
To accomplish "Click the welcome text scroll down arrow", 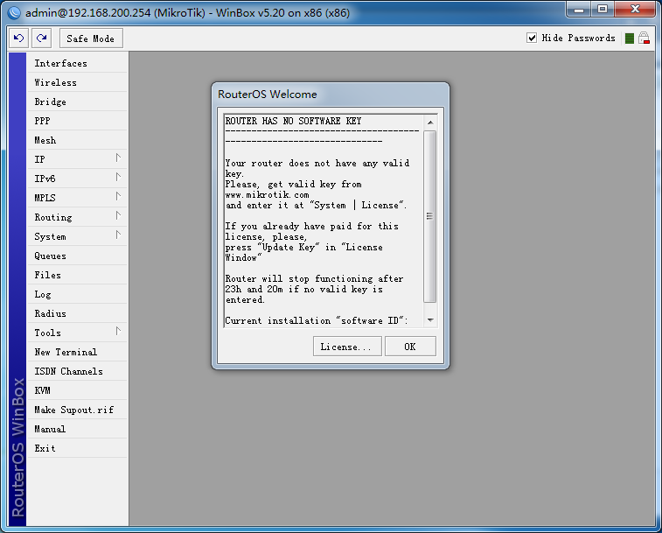I will click(x=429, y=320).
